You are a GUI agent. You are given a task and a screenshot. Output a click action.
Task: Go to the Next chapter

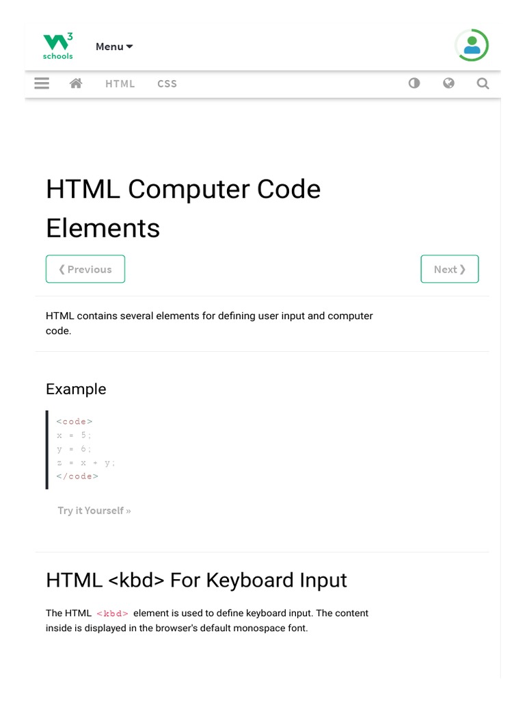[450, 269]
